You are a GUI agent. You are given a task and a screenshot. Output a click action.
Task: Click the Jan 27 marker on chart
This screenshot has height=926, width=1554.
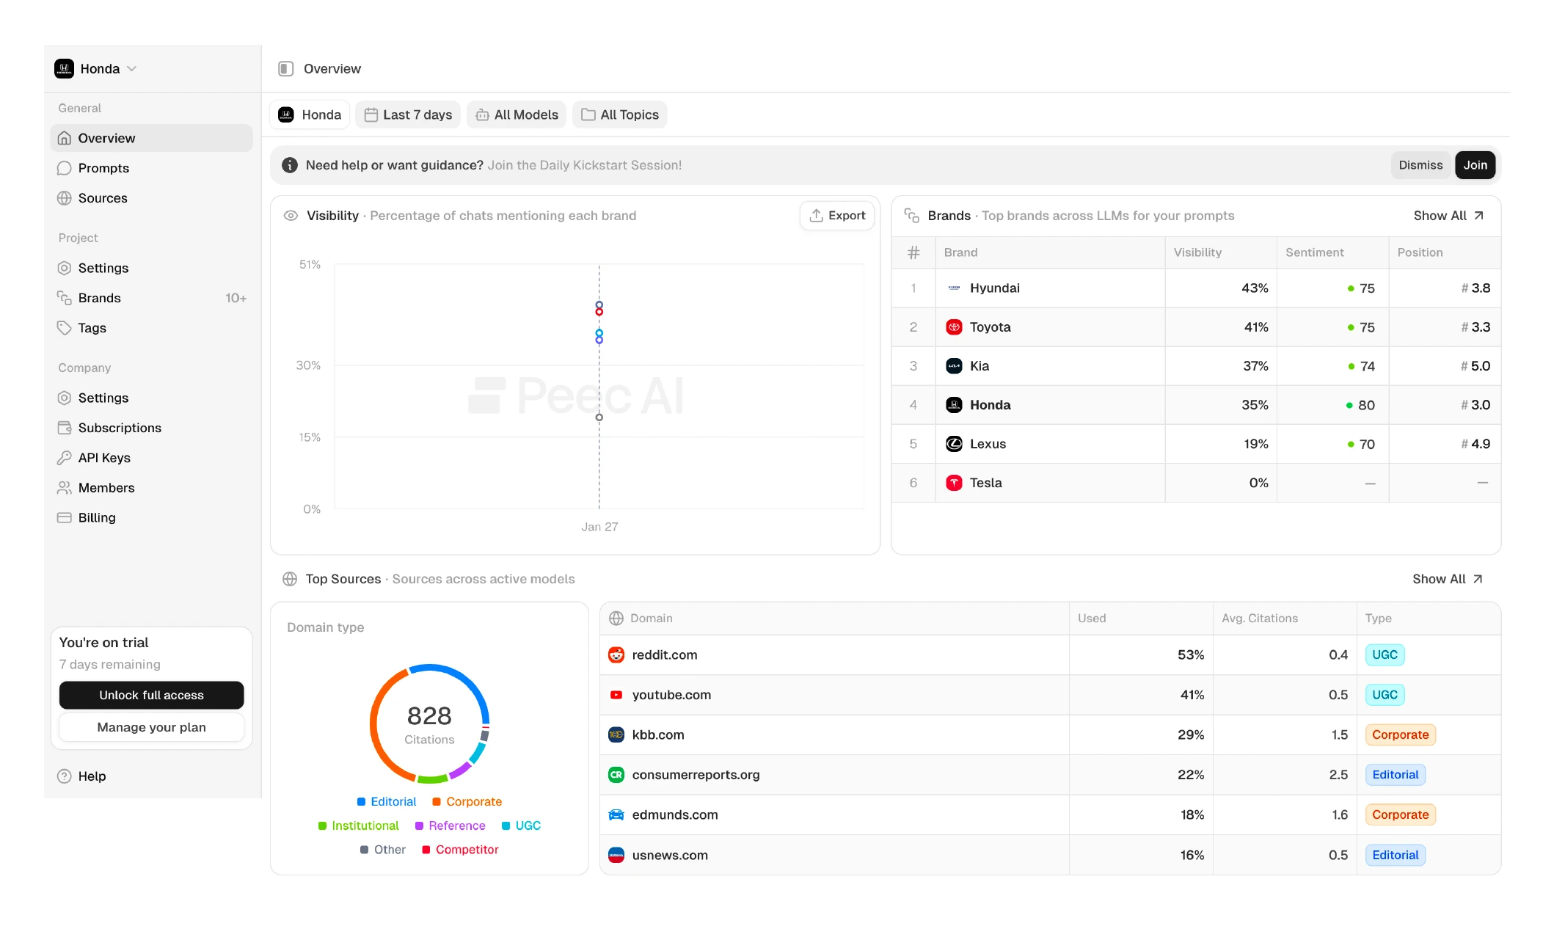[599, 527]
